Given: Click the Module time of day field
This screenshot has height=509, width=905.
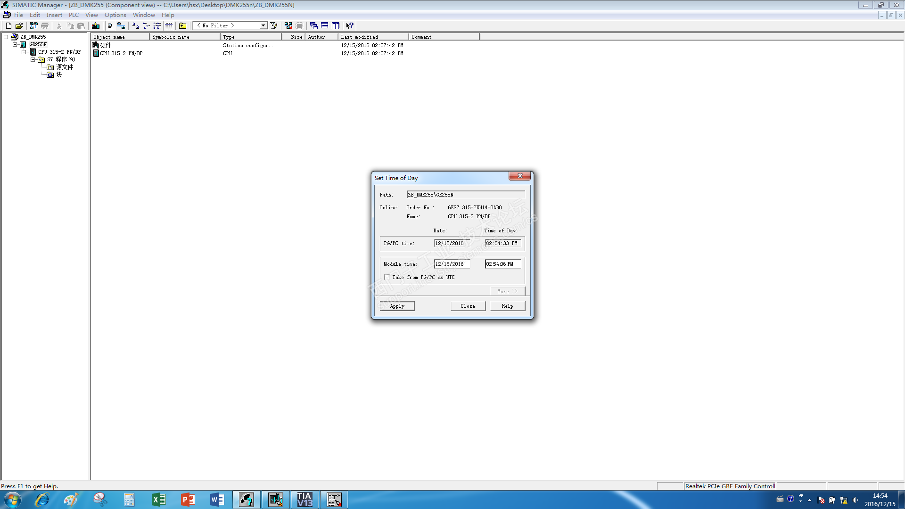Looking at the screenshot, I should coord(502,264).
